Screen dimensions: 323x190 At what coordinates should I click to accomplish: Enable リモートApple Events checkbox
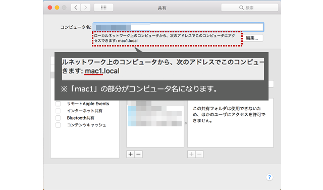58,104
